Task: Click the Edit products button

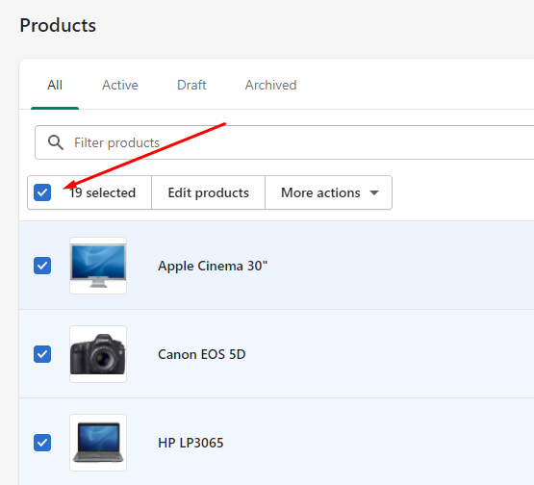Action: coord(209,192)
